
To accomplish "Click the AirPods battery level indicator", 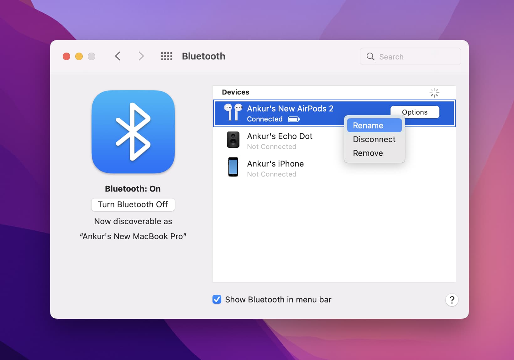I will coord(294,119).
